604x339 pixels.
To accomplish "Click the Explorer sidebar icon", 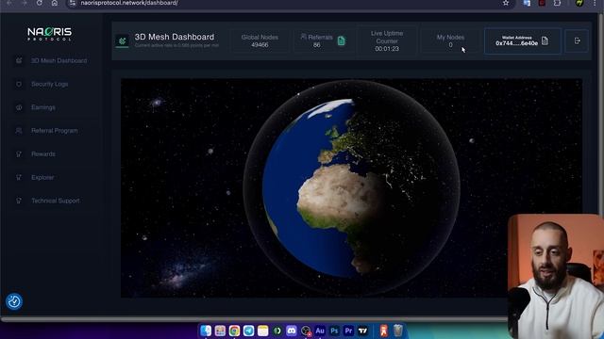I will 19,178.
